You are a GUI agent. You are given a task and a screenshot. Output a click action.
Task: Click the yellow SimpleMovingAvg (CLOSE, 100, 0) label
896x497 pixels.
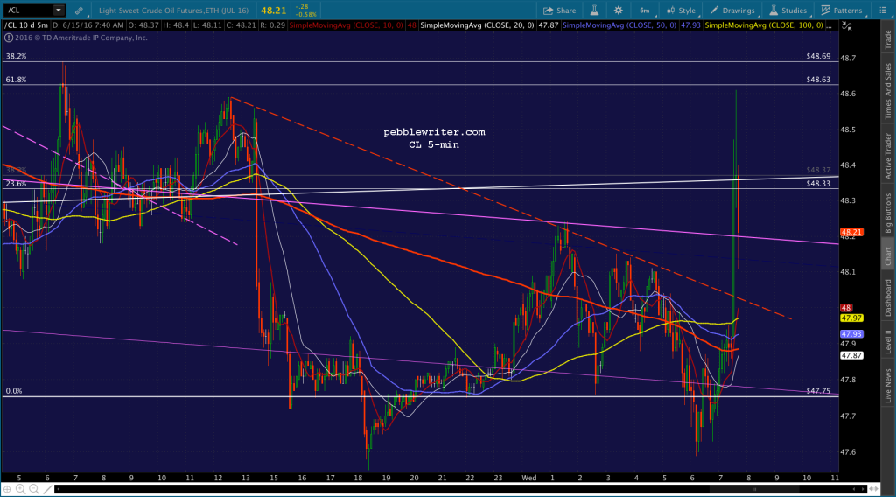(x=764, y=25)
